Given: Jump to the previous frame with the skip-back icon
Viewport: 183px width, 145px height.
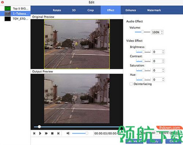Looking at the screenshot, I should click(x=34, y=133).
